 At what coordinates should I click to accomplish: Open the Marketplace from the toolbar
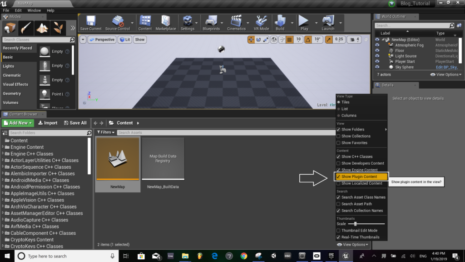click(166, 21)
